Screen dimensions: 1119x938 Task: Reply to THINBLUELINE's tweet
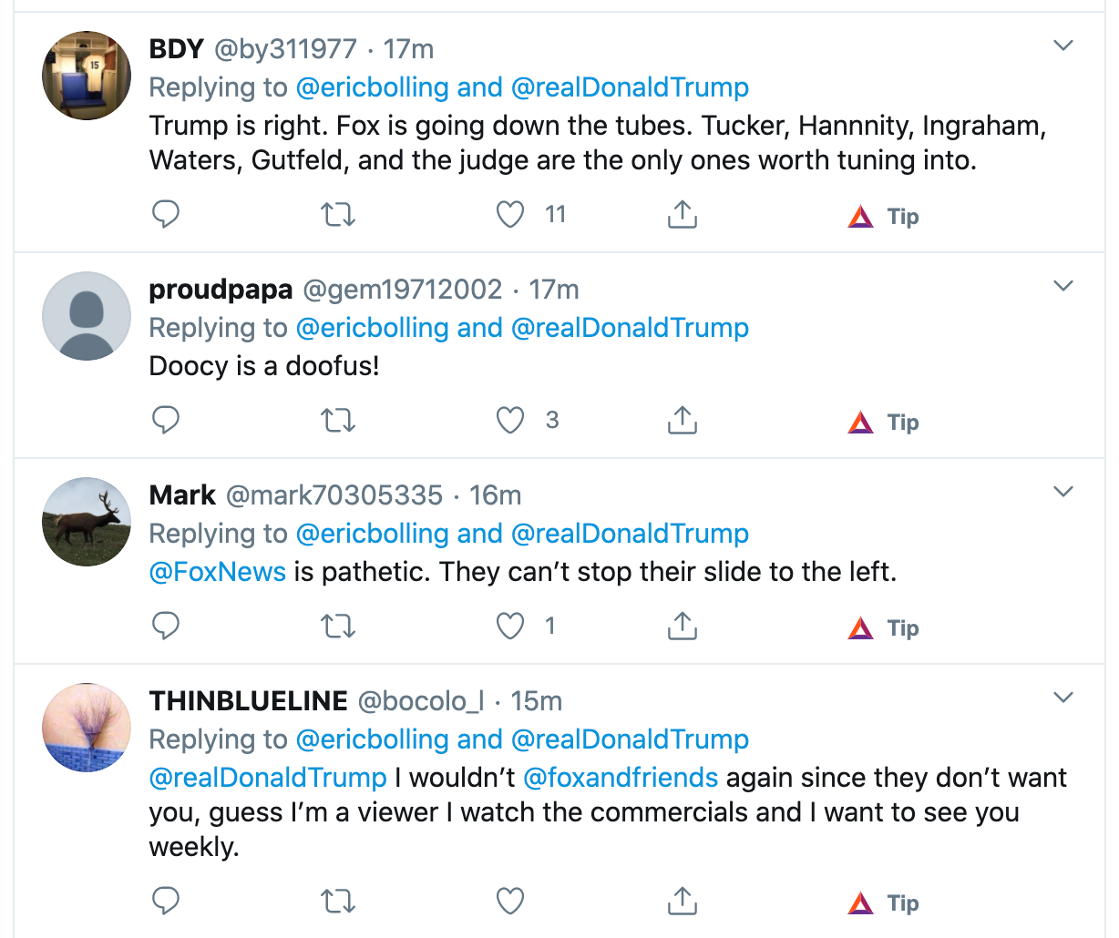[165, 902]
